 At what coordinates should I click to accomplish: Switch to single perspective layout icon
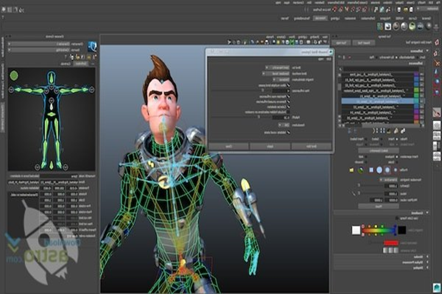(437, 125)
